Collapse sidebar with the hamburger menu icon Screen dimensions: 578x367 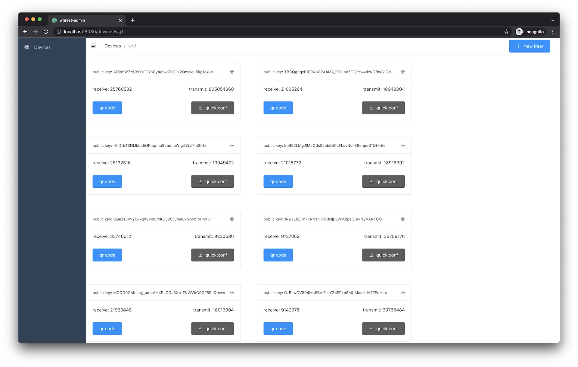click(94, 46)
